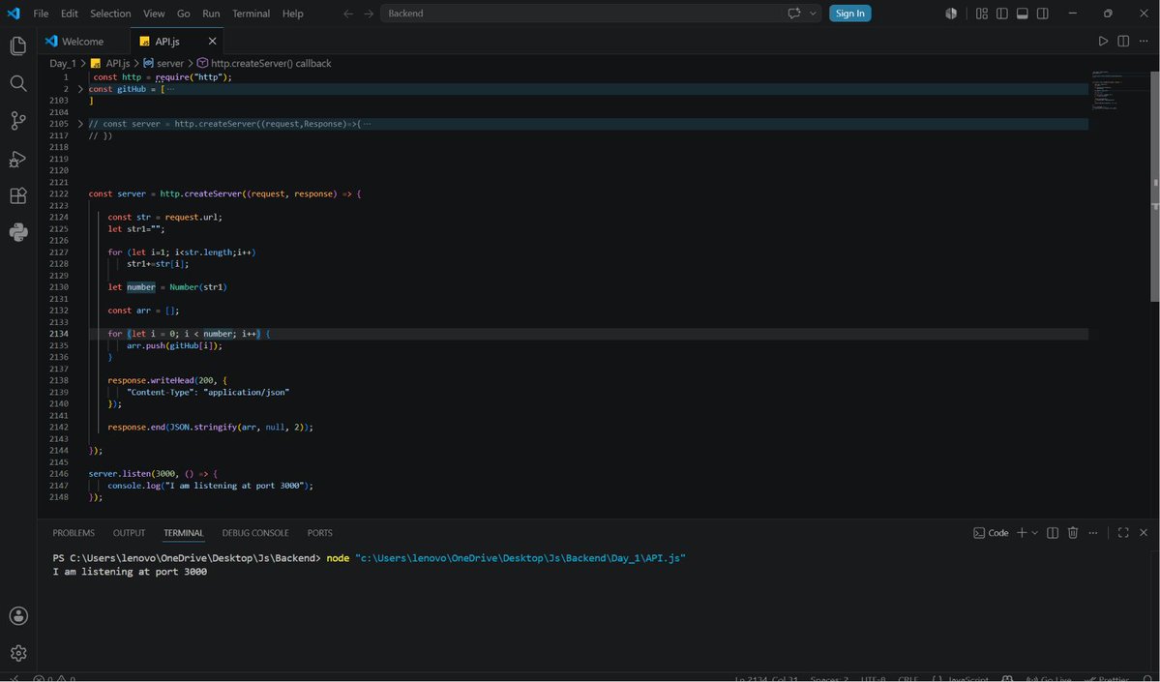The image size is (1160, 682).
Task: Close the API.js editor tab
Action: coord(212,42)
